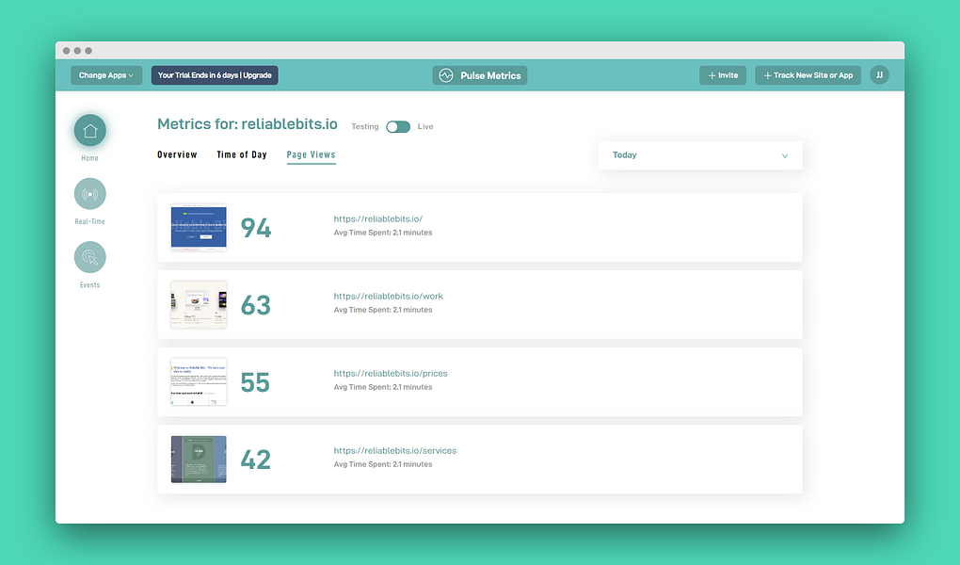
Task: Open the reliablebits.io/prices page link
Action: tap(391, 373)
